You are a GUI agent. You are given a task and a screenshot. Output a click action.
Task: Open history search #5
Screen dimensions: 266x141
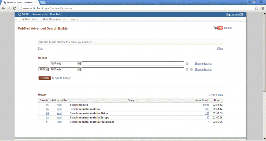[47, 105]
